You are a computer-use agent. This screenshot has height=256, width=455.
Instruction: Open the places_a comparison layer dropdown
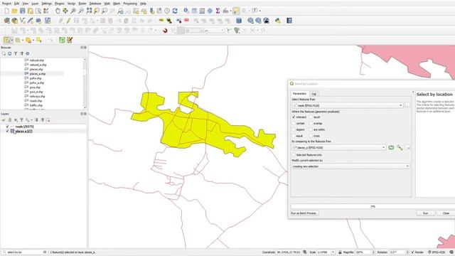click(x=339, y=147)
